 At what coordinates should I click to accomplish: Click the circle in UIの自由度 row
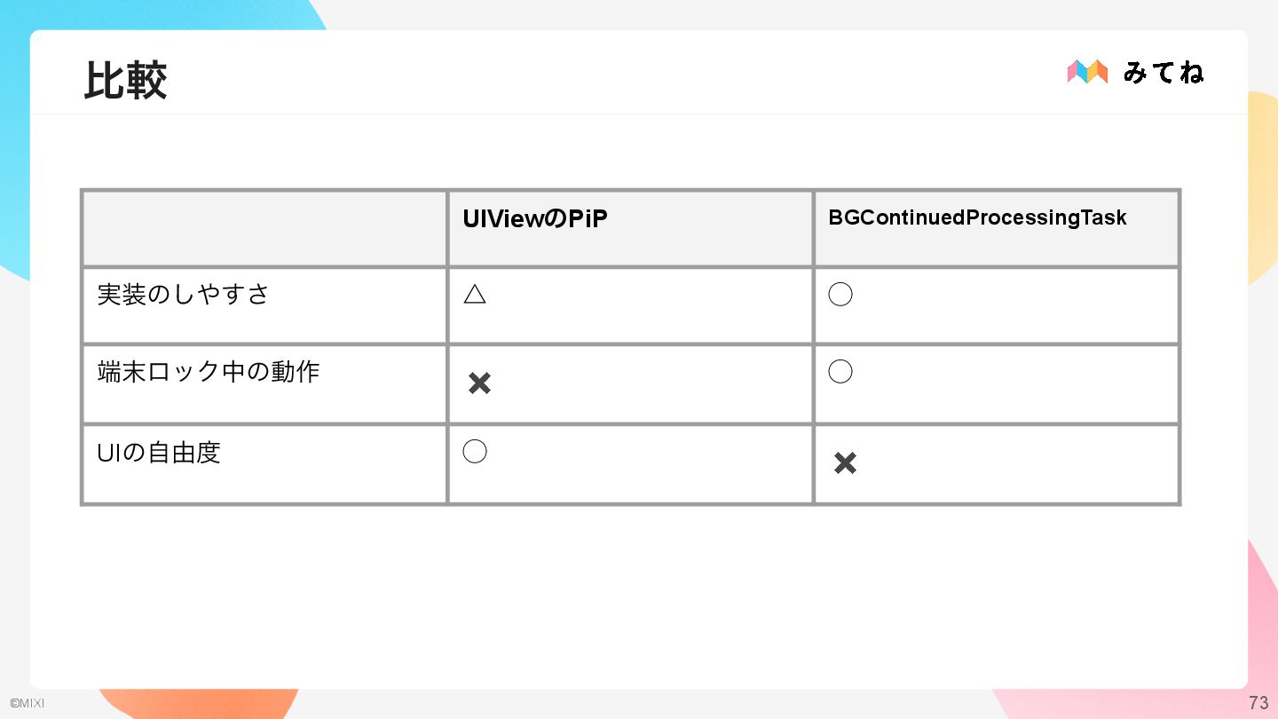[475, 452]
